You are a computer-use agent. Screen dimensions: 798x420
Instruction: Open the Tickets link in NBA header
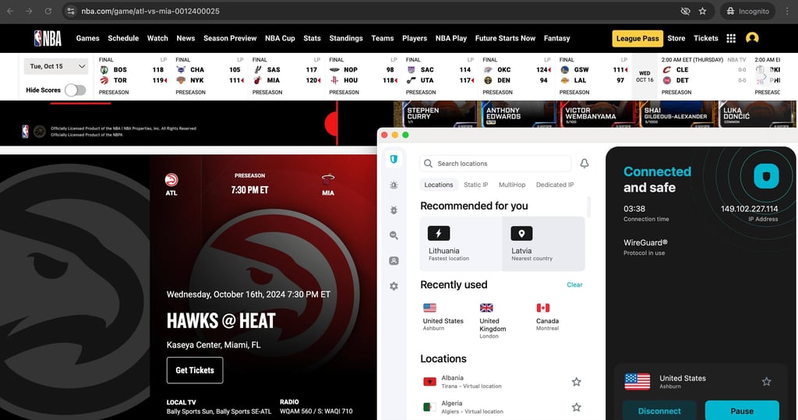706,38
